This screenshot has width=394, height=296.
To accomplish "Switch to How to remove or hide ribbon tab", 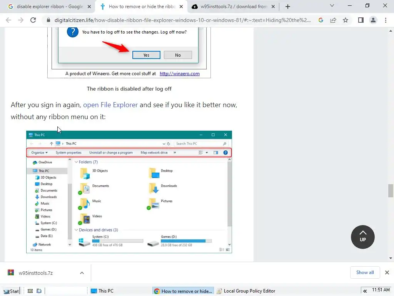I will [141, 7].
